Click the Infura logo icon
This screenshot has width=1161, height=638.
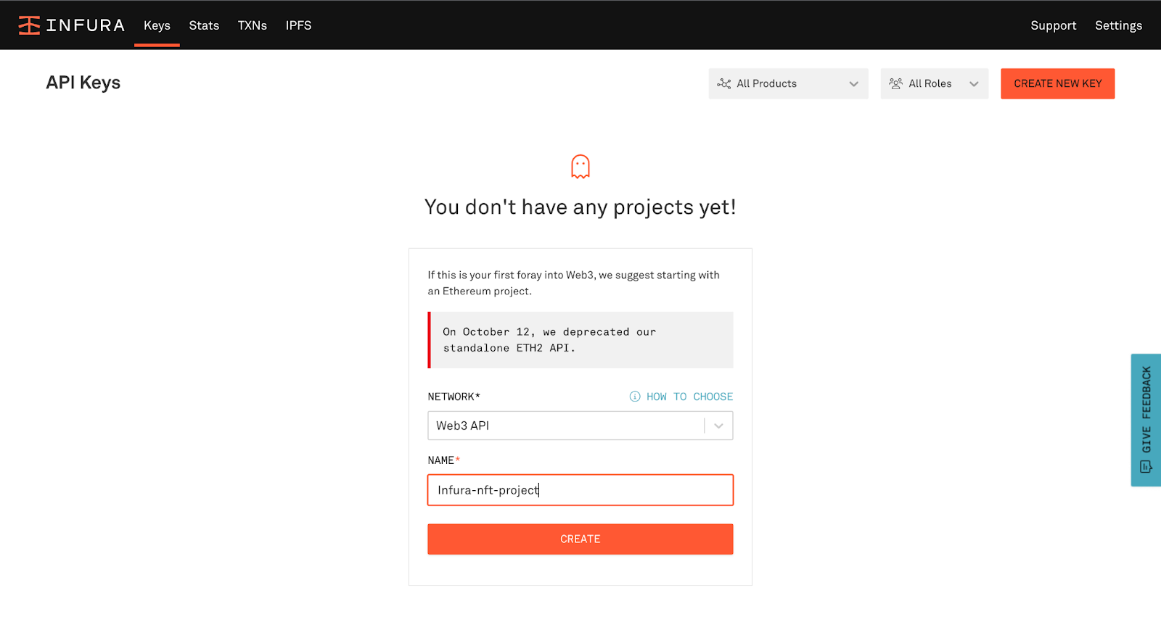tap(29, 25)
